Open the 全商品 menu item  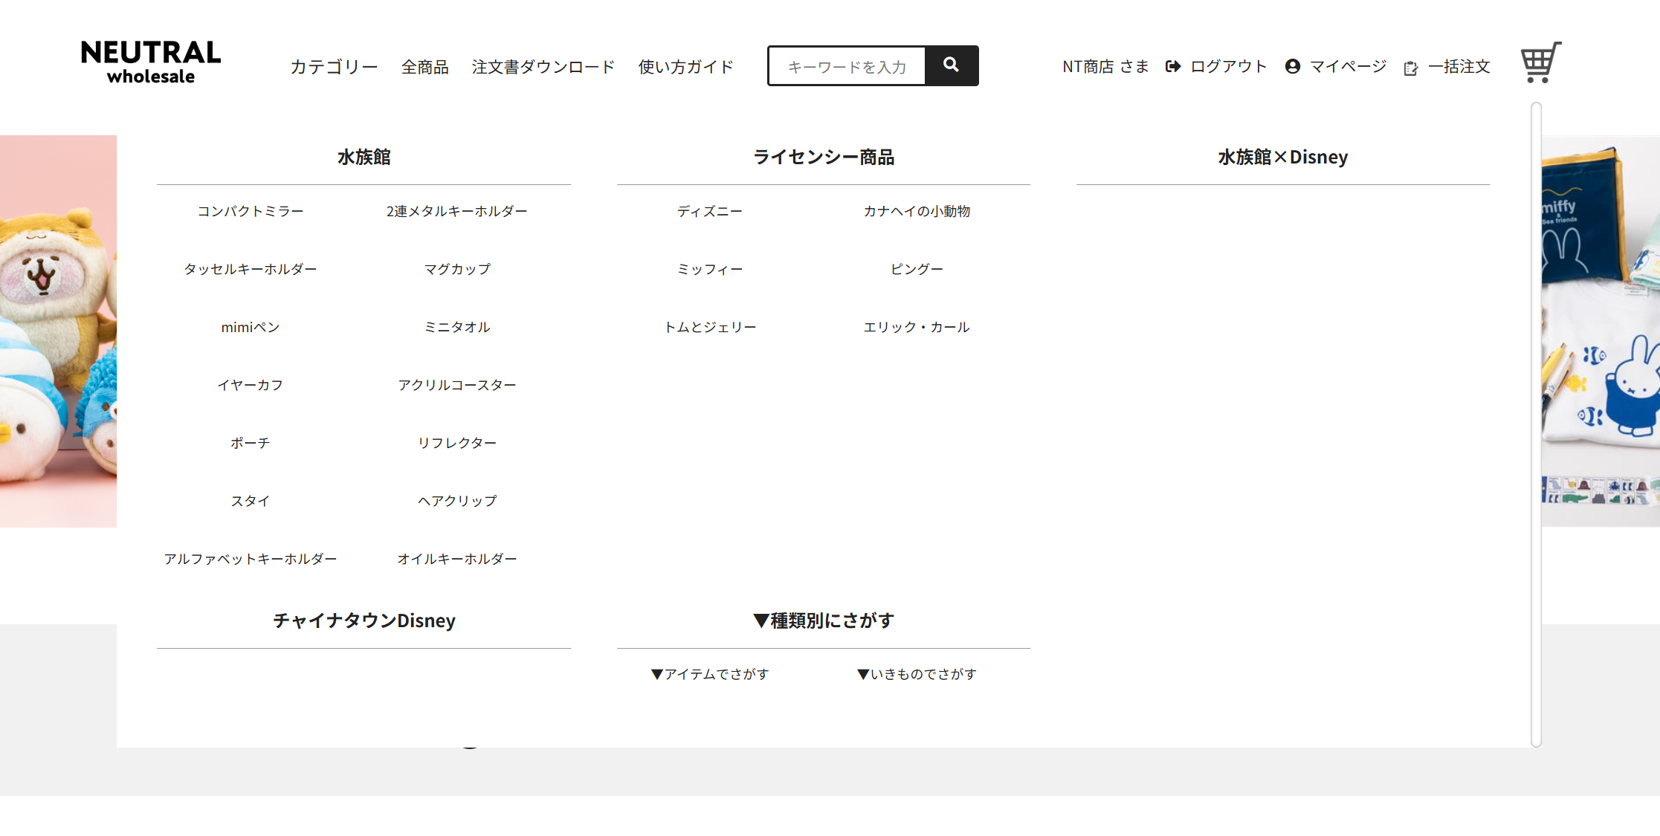coord(425,67)
